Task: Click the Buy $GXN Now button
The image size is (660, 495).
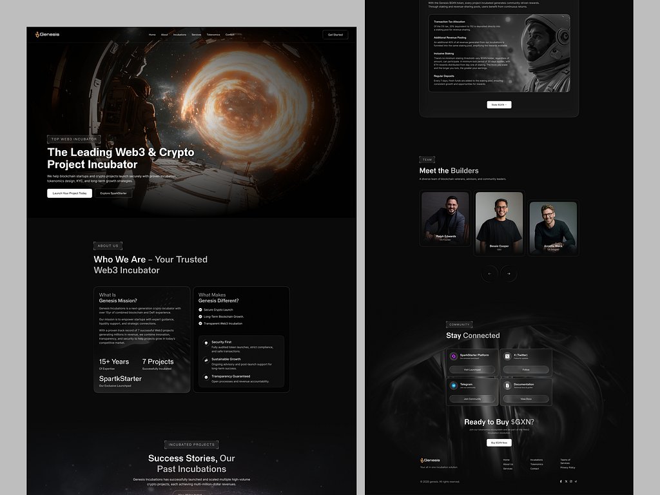Action: 500,442
